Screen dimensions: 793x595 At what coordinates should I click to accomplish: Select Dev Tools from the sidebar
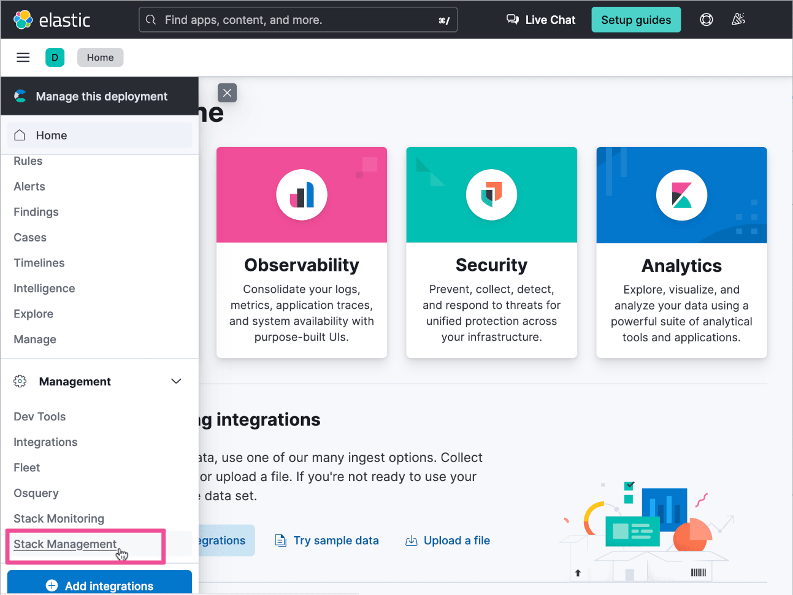40,417
